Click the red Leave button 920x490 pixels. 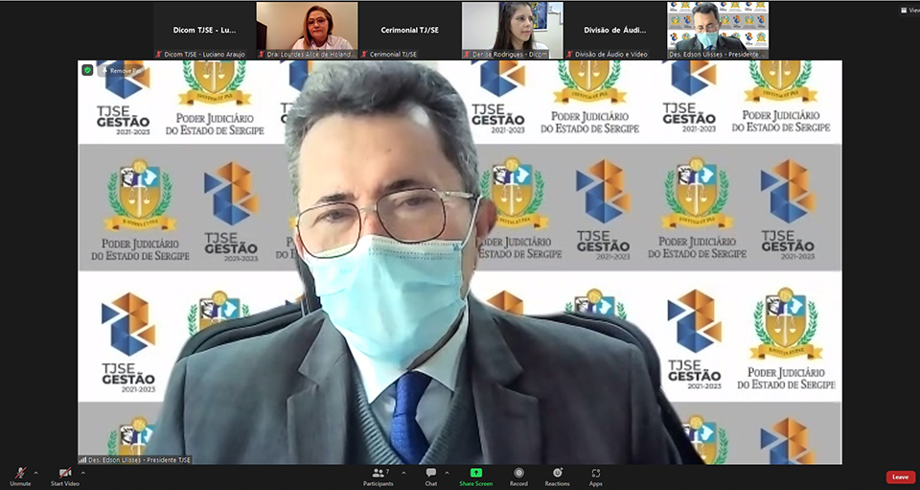[x=900, y=477]
